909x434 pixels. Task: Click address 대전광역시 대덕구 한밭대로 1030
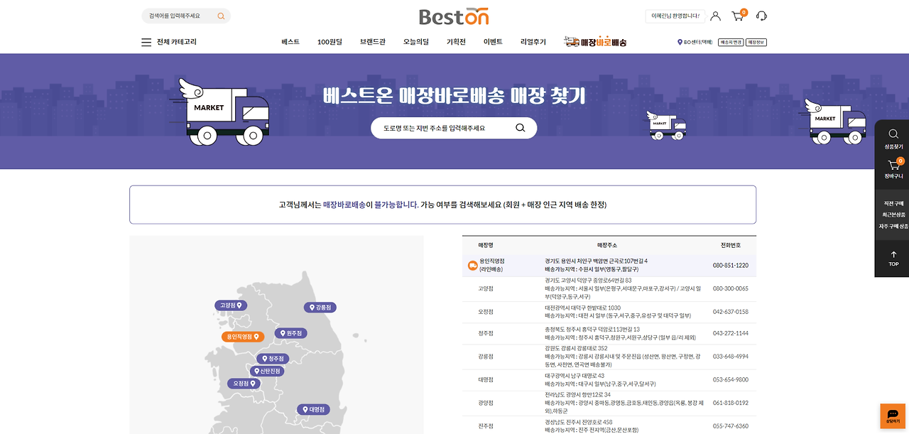(x=583, y=308)
